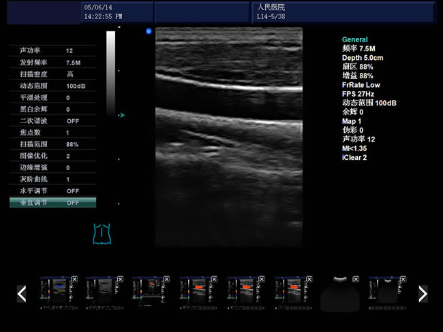Screen dimensions: 443x332
Task: Select the 声功率 acoustic power row
Action: click(53, 51)
